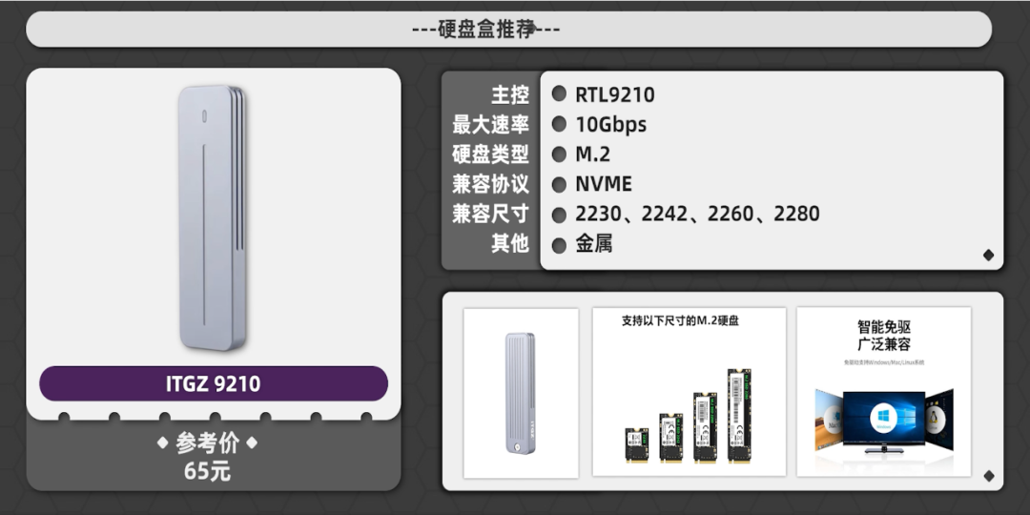Image resolution: width=1030 pixels, height=515 pixels.
Task: Click the bullet beside 金属
Action: (559, 246)
